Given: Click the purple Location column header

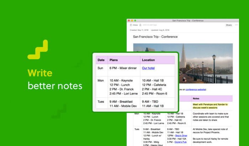Looking at the screenshot, I should [x=158, y=60].
